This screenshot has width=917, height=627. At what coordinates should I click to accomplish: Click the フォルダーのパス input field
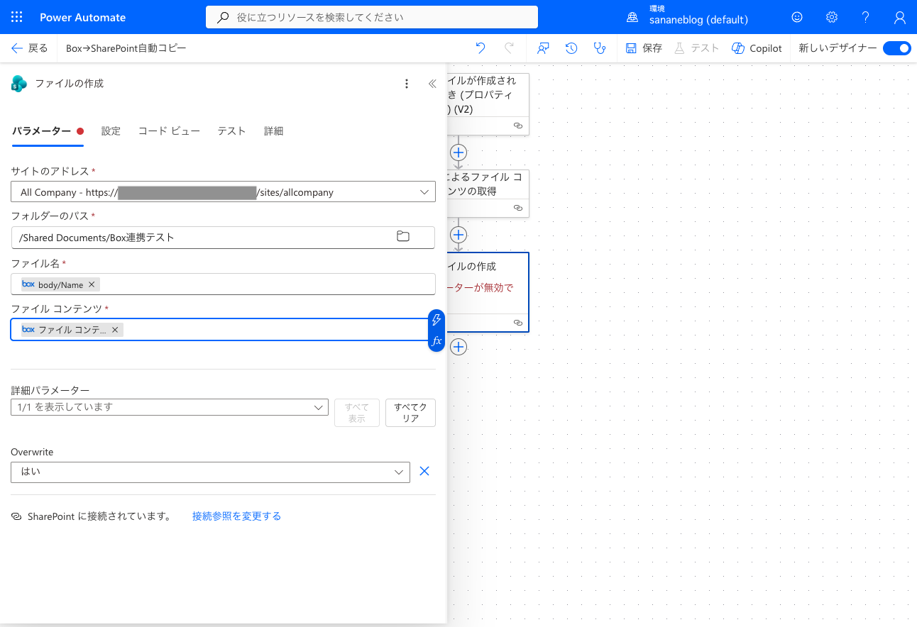click(223, 238)
